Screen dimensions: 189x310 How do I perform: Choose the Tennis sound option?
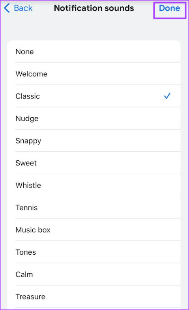click(x=94, y=208)
